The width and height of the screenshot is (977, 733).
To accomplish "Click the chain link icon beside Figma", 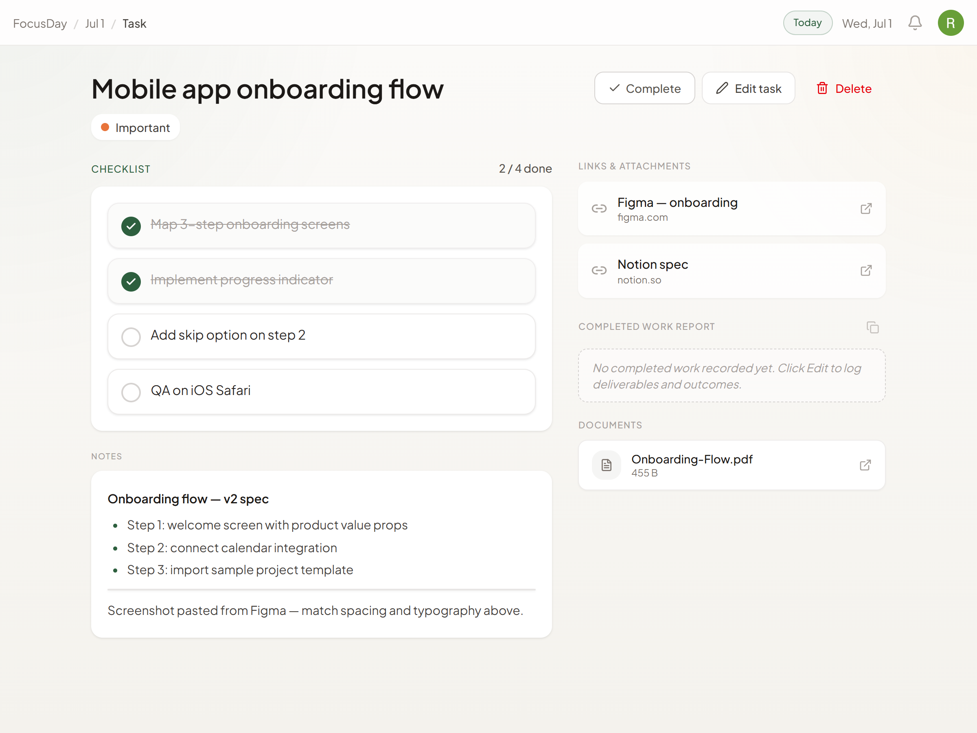I will pos(599,208).
